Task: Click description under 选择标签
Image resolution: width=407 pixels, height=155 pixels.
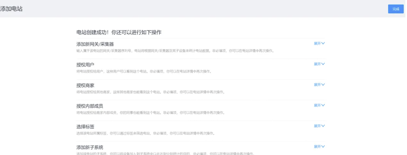Action: pyautogui.click(x=146, y=133)
